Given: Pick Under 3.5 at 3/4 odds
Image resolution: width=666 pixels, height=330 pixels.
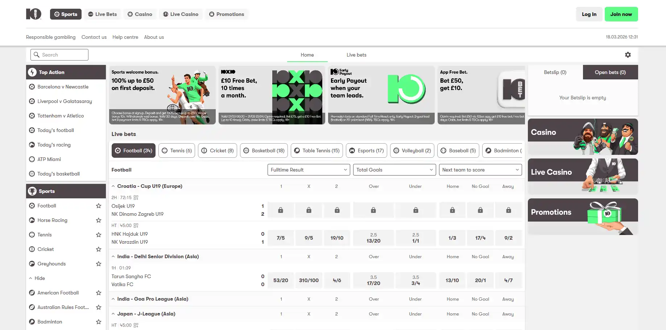Looking at the screenshot, I should coord(415,280).
